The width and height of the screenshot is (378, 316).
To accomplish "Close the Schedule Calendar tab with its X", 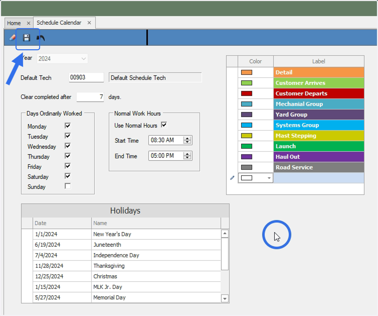I will tap(89, 23).
